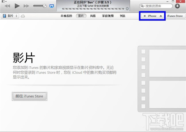Click the iCloud cloud icon
186x132 pixels.
click(x=23, y=16)
